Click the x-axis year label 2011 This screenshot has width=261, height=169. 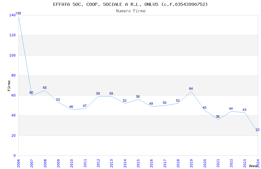(x=85, y=163)
